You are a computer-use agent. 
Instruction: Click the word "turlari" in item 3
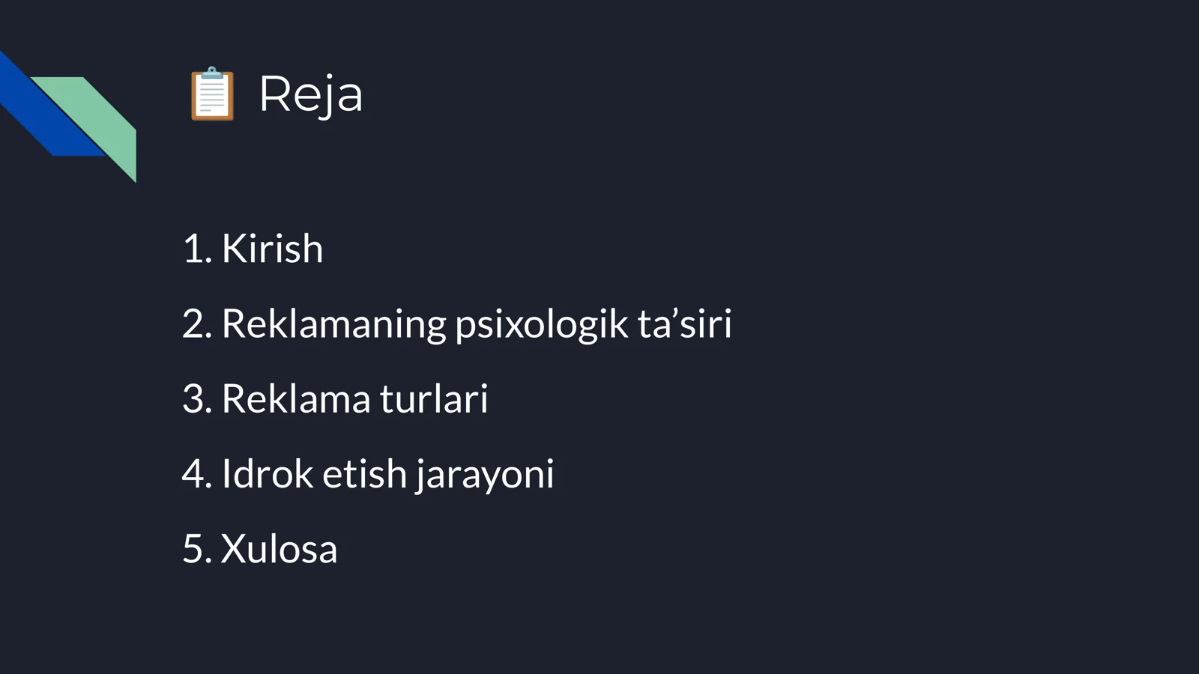(434, 398)
